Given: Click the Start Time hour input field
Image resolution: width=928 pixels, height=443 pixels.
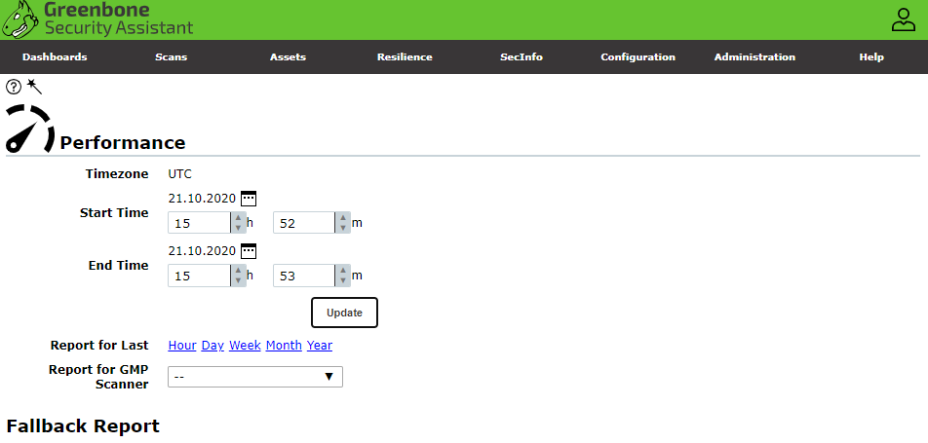Looking at the screenshot, I should pos(199,224).
